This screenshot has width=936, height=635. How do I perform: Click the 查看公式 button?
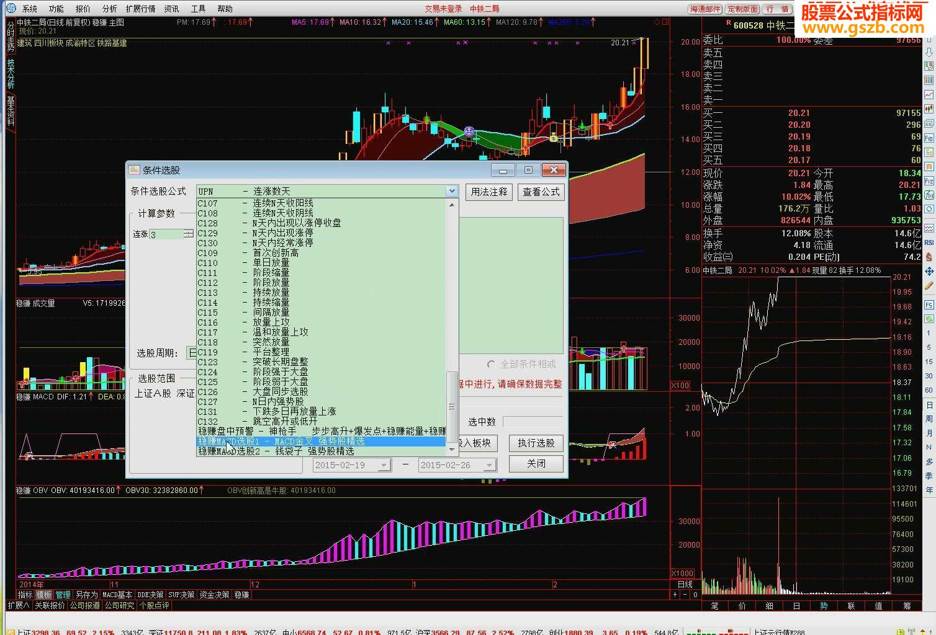pos(541,192)
